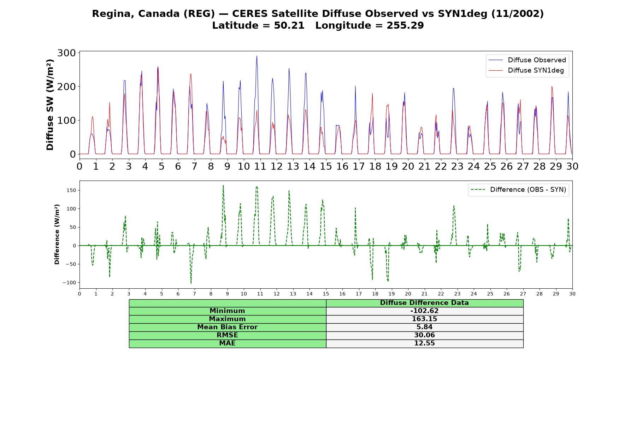The height and width of the screenshot is (424, 636).
Task: Click the Difference (W/m²) axis label
Action: point(57,234)
